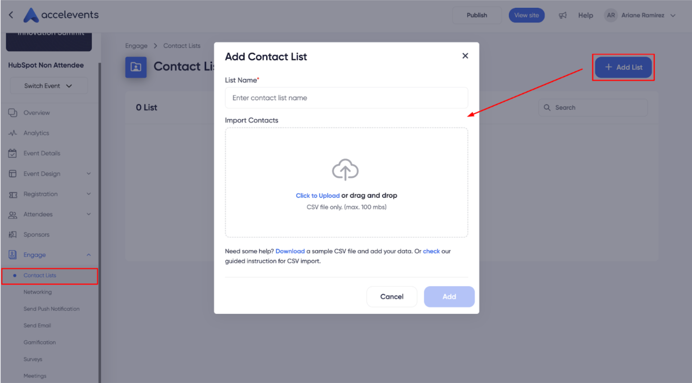Collapse the Engage section

[x=89, y=255]
